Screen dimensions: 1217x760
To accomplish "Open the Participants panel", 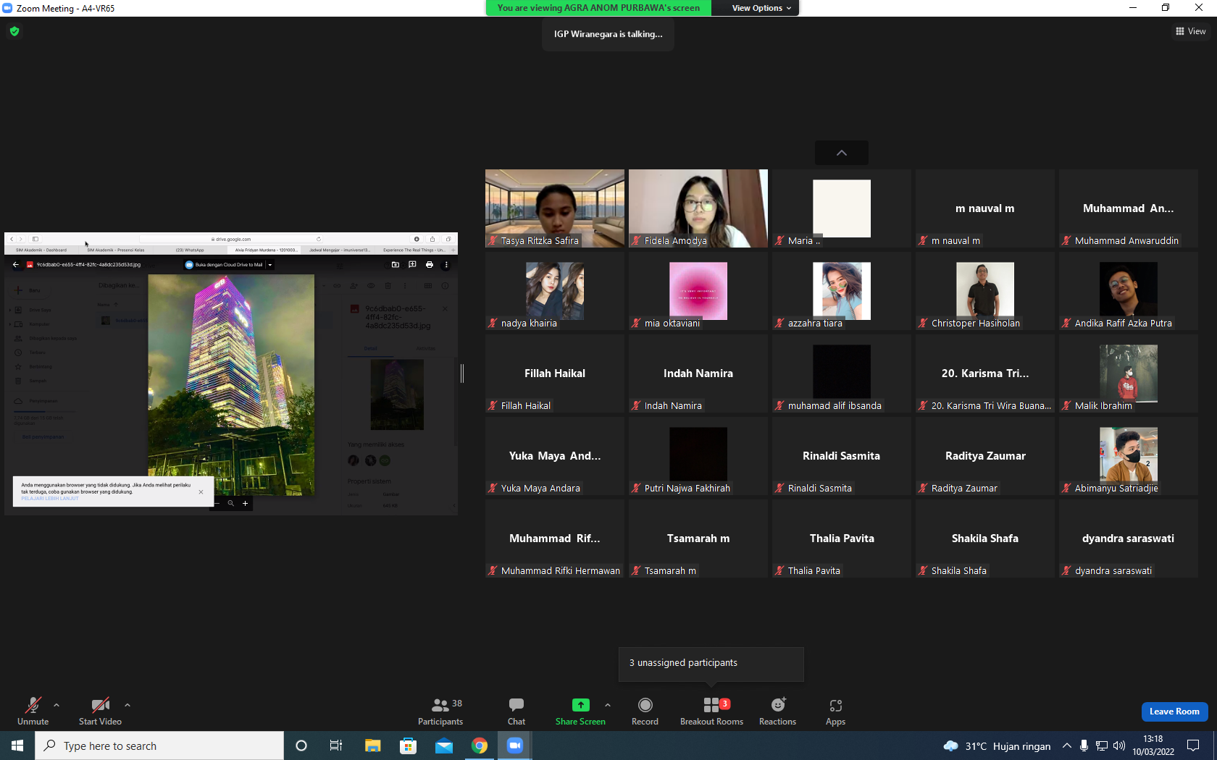I will [x=440, y=712].
